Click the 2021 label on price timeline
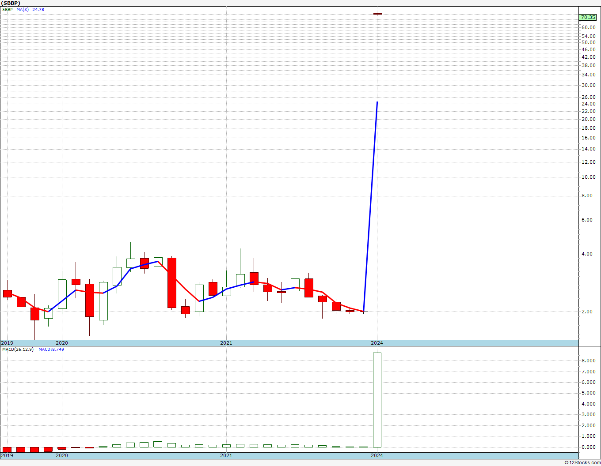601x466 pixels. pyautogui.click(x=226, y=343)
